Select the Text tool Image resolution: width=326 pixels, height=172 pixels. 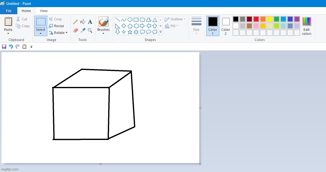[x=90, y=22]
